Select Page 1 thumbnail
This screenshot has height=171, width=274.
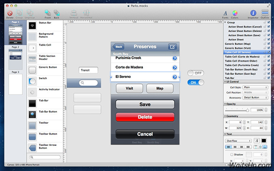click(16, 34)
